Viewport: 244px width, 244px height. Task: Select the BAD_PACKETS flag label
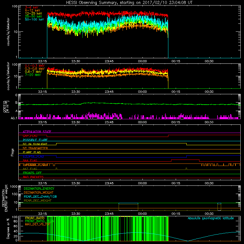[x=33, y=177]
